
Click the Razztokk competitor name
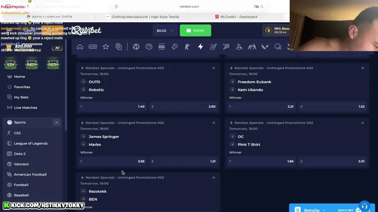point(97,192)
